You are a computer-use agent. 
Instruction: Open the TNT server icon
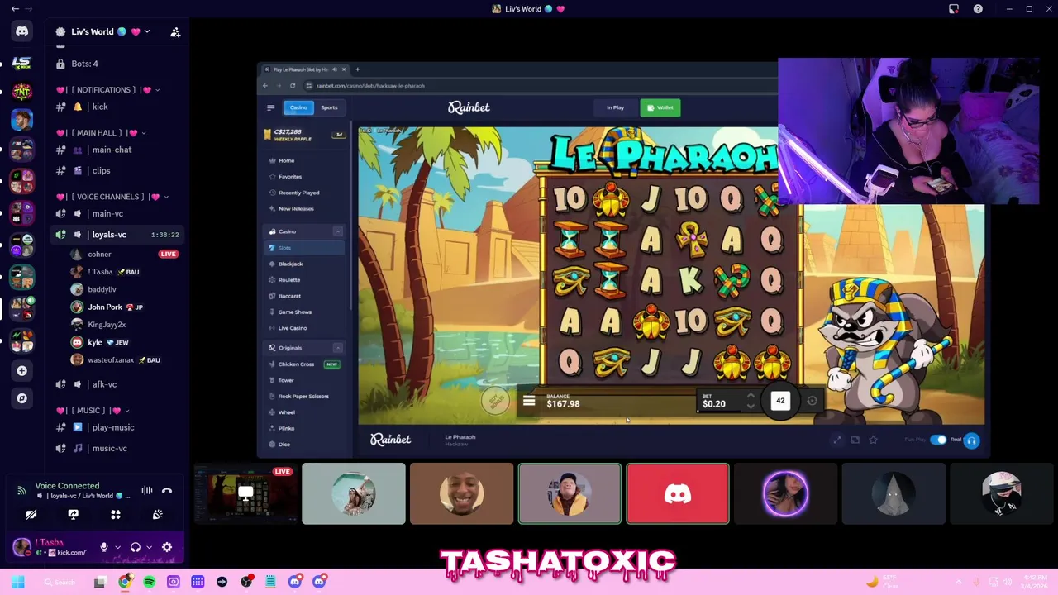coord(21,92)
